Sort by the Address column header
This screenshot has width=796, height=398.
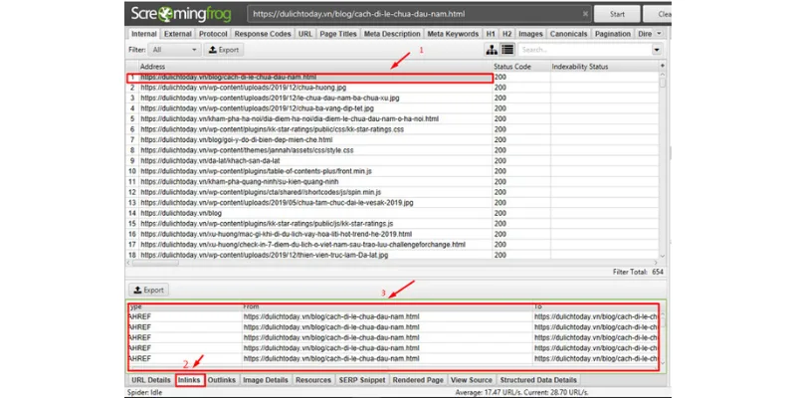314,67
